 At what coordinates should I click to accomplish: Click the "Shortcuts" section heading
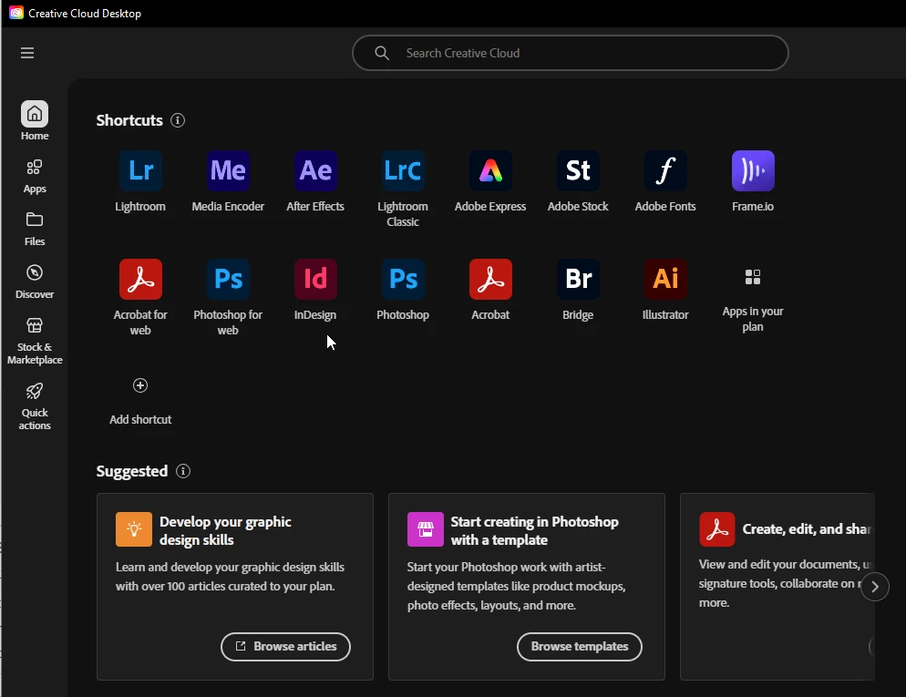(x=129, y=120)
